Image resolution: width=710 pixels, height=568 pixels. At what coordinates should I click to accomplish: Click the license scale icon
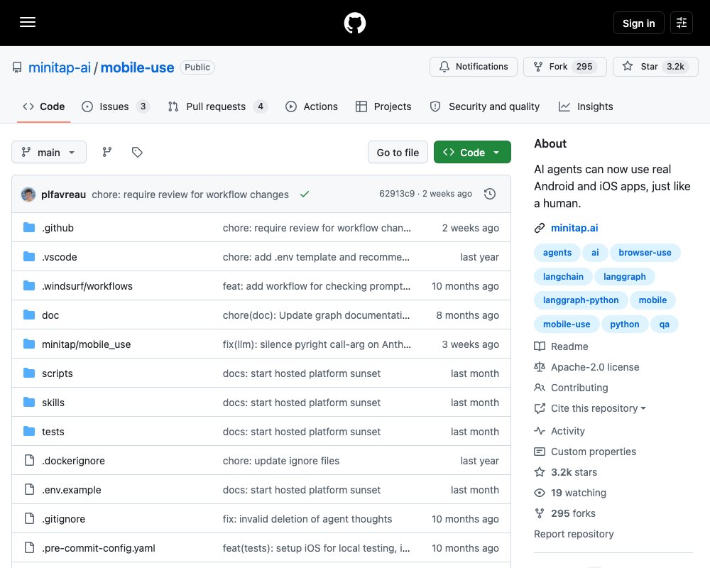coord(540,367)
